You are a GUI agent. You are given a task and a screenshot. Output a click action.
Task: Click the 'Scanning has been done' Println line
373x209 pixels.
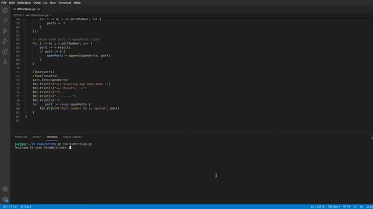pos(71,84)
